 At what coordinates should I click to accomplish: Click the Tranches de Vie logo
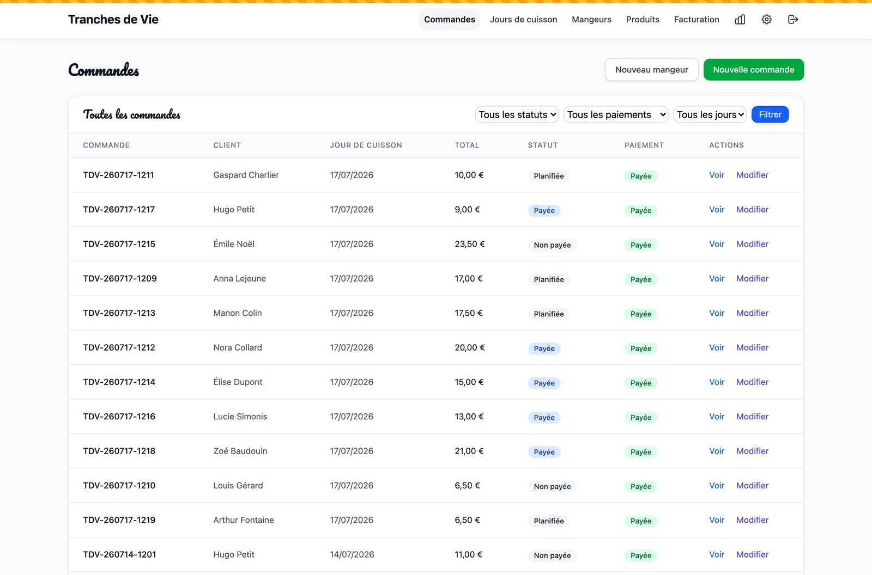113,20
